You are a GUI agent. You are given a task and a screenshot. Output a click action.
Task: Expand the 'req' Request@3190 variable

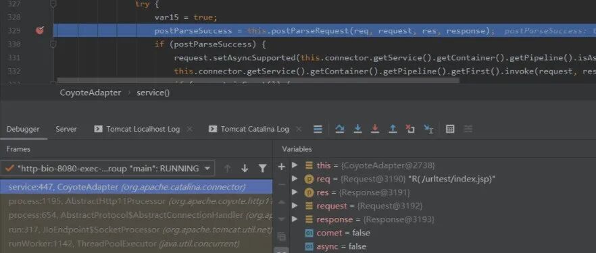point(295,179)
